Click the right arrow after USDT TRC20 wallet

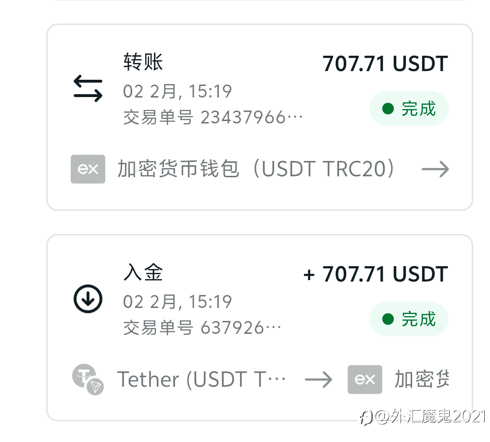[435, 169]
